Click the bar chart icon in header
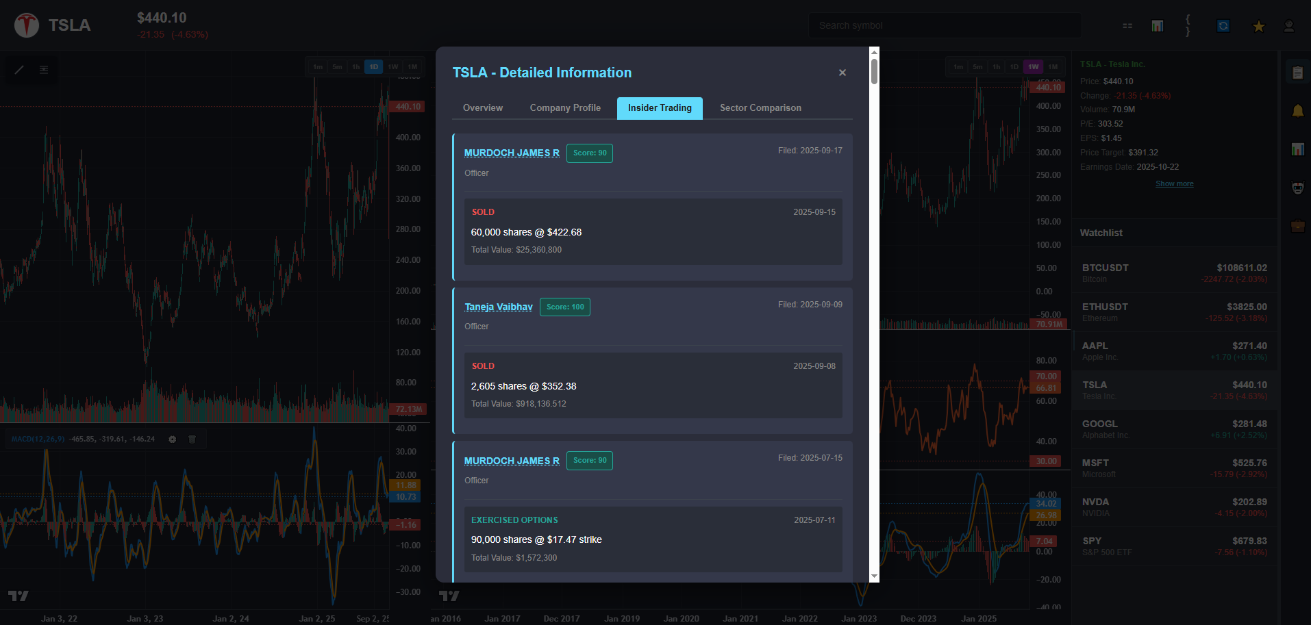Viewport: 1311px width, 625px height. click(x=1158, y=26)
